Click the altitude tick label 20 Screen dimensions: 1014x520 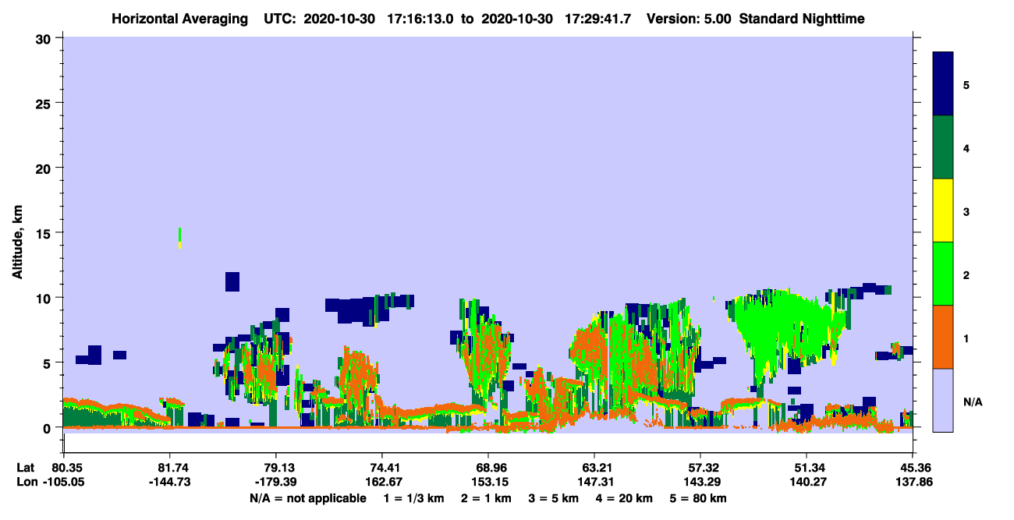pos(45,168)
